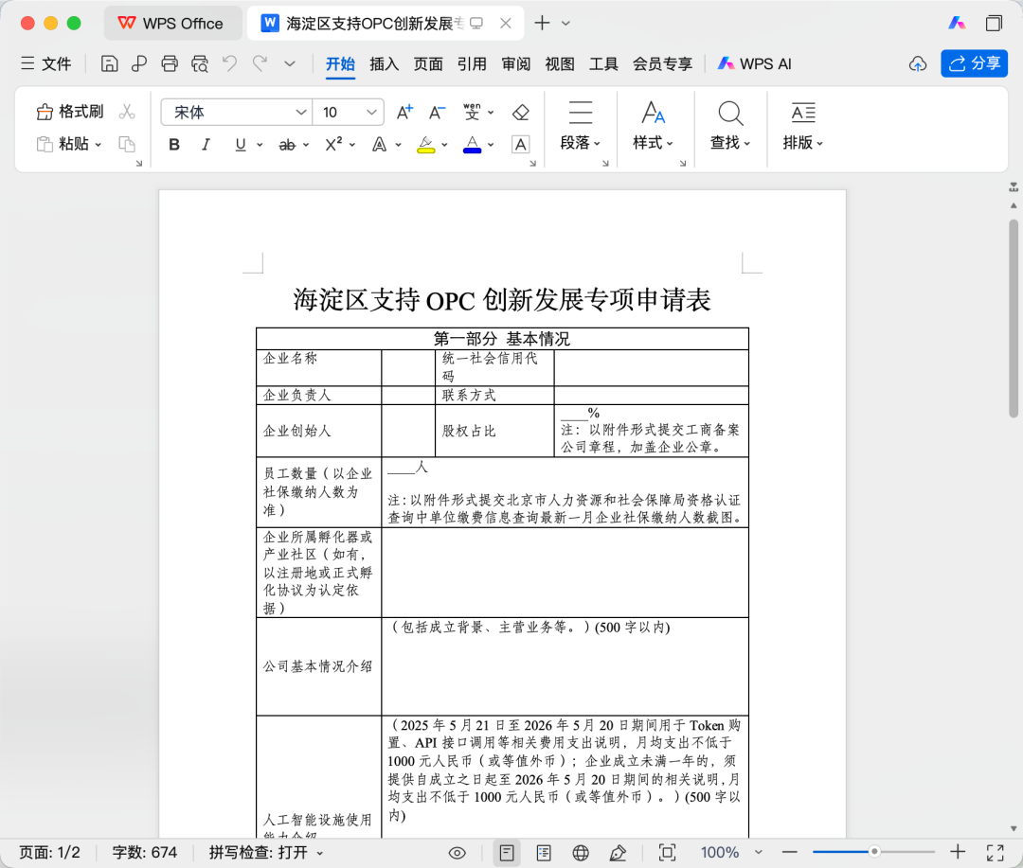Click the Decrease Font Size icon
The image size is (1023, 868).
pos(437,113)
